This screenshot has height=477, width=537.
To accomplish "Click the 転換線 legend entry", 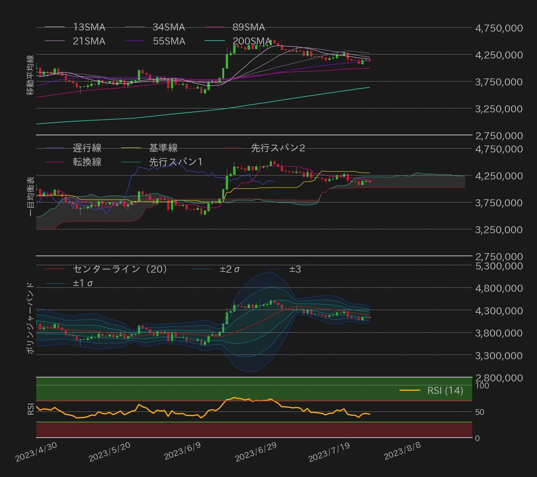I will click(87, 162).
